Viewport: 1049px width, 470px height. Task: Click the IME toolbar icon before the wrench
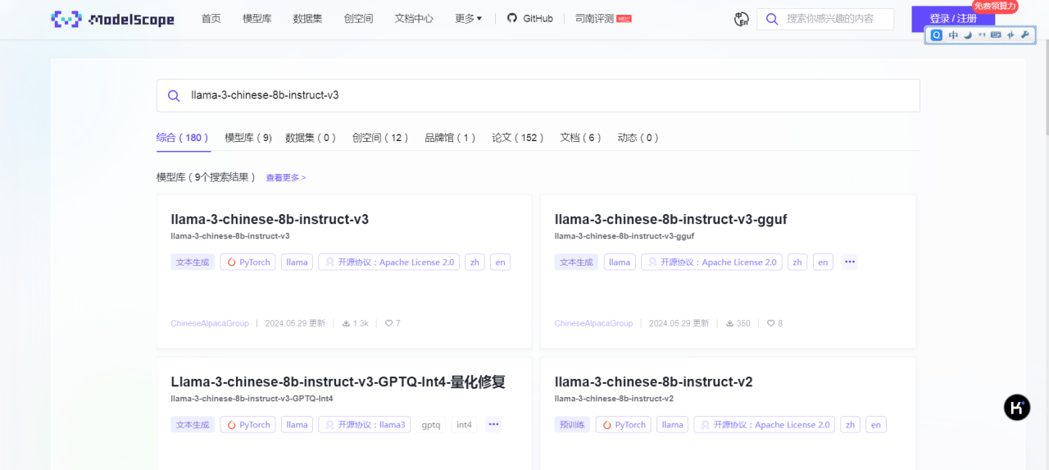tap(1010, 35)
